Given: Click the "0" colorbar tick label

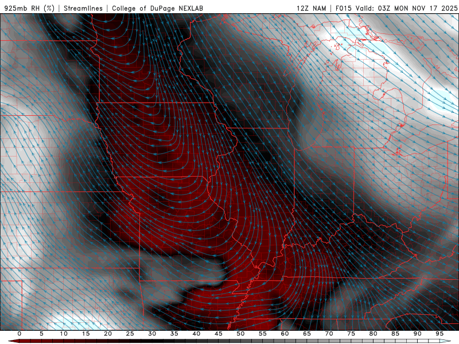Looking at the screenshot, I should click(x=20, y=334).
